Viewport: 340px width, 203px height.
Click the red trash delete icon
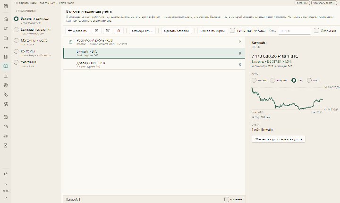point(119,31)
